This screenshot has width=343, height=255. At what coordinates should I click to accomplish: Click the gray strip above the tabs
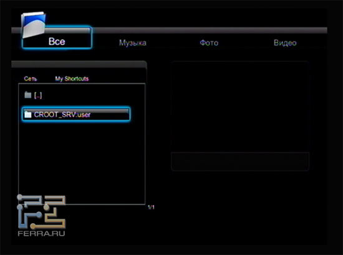tap(209, 30)
